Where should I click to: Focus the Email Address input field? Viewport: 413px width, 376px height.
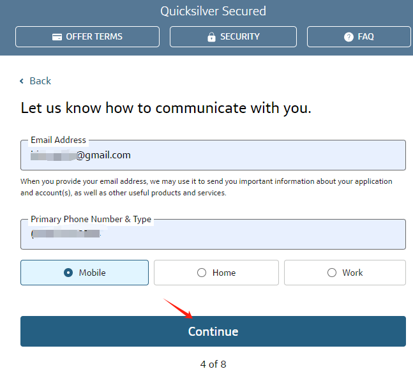click(x=213, y=155)
